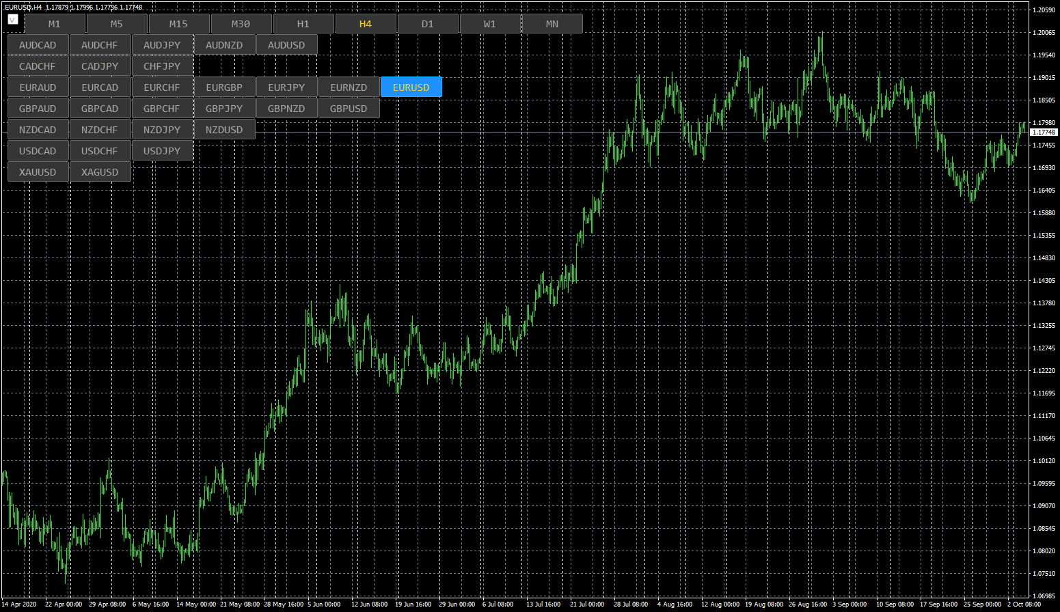
Task: Select the EURAUD pair
Action: pyautogui.click(x=38, y=87)
